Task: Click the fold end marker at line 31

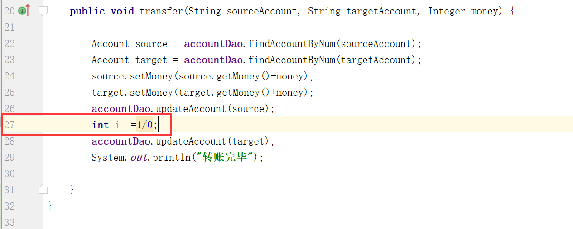Action: tap(43, 188)
